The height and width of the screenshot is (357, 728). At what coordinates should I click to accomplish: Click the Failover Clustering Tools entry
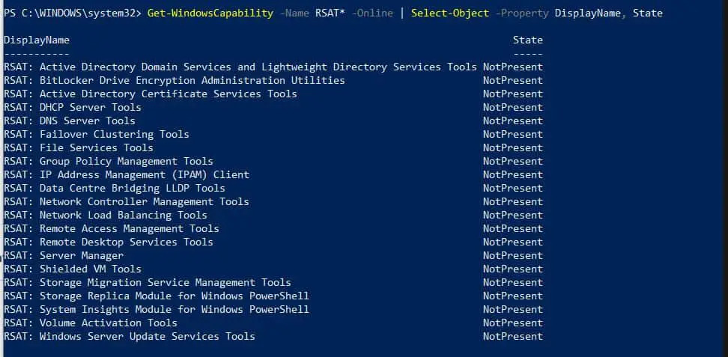pyautogui.click(x=96, y=134)
